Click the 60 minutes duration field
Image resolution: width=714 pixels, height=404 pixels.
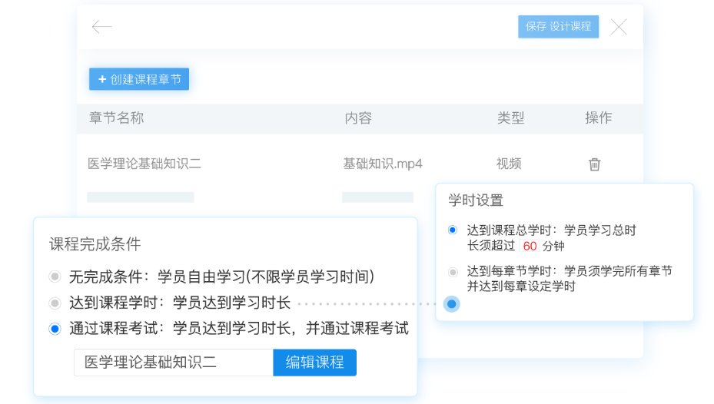(530, 247)
